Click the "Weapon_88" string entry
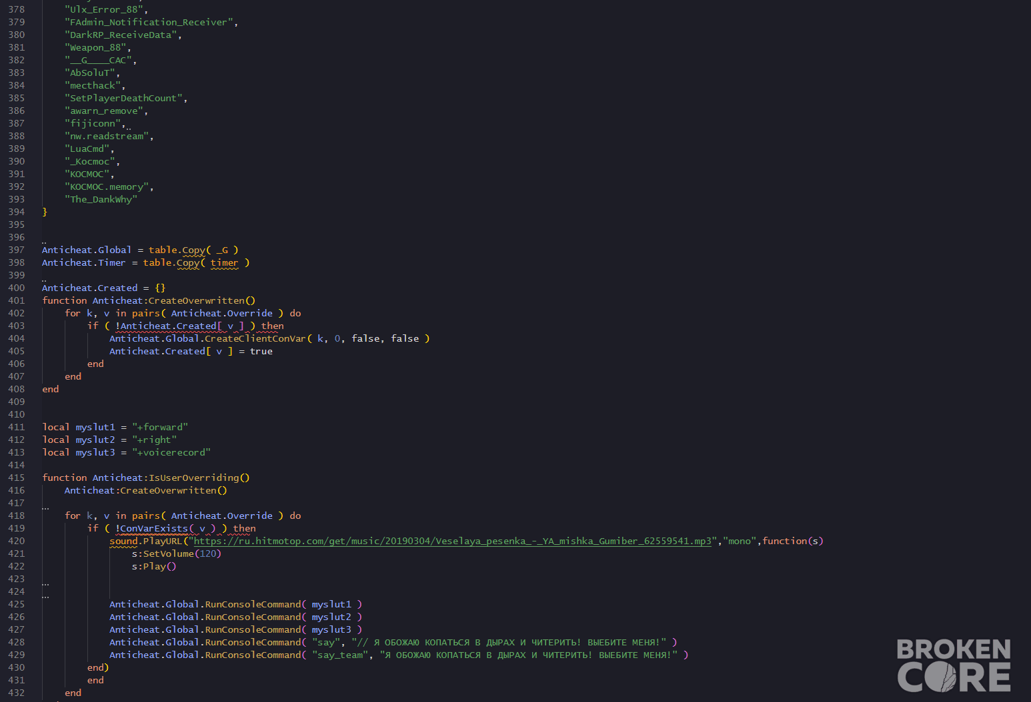 (95, 47)
